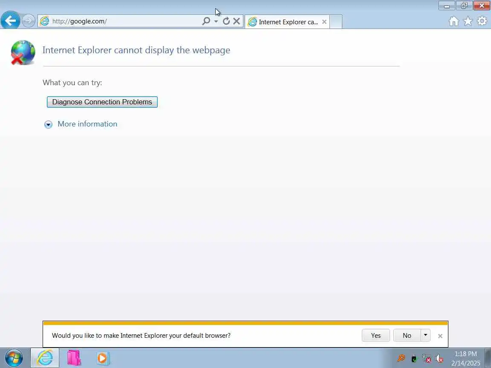Image resolution: width=491 pixels, height=368 pixels.
Task: Expand More information with the round arrow
Action: (x=48, y=124)
